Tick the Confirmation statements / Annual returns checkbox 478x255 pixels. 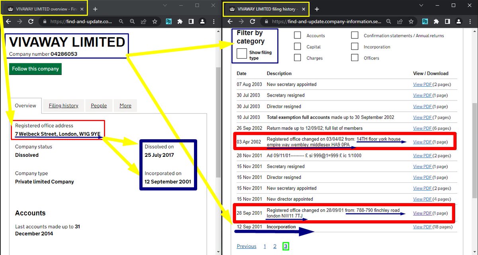coord(355,35)
